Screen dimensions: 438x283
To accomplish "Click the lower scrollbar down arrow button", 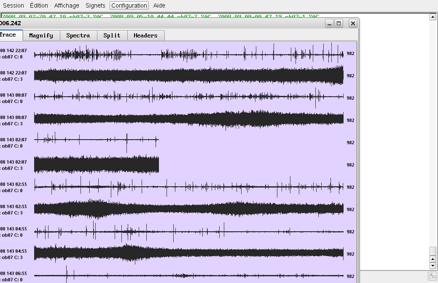I will tap(433, 266).
